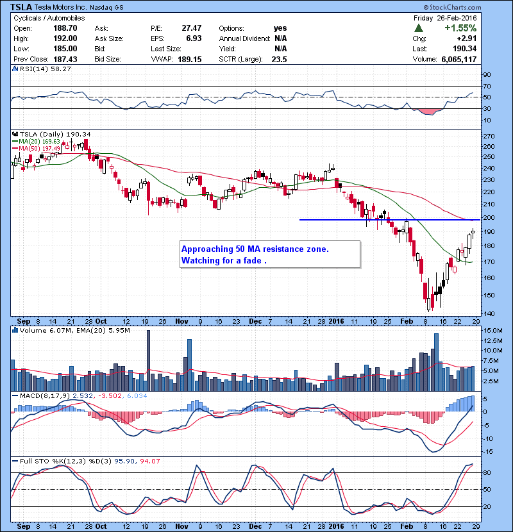Click the MA(50) 197.49 legend text
The height and width of the screenshot is (532, 513).
[x=39, y=149]
